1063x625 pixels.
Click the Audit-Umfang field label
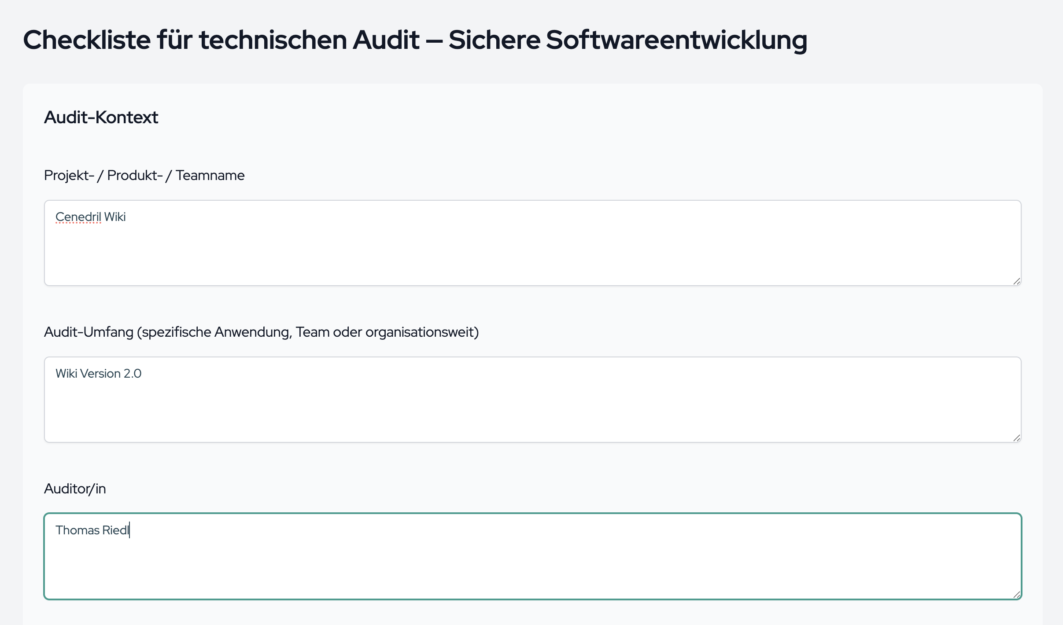[x=261, y=332]
